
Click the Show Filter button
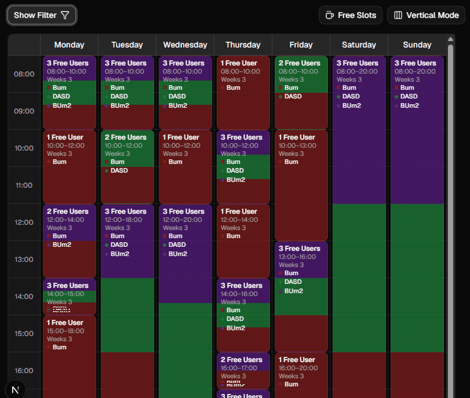(x=42, y=15)
